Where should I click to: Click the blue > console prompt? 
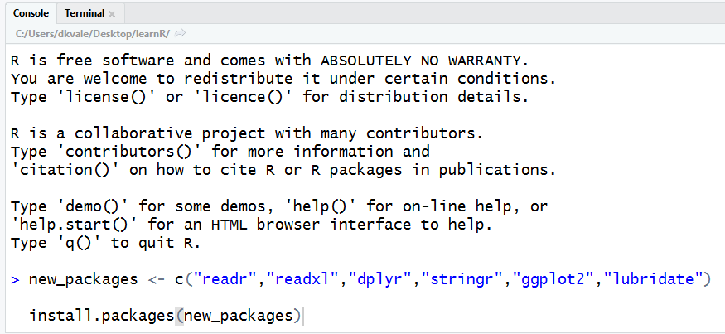pyautogui.click(x=15, y=280)
